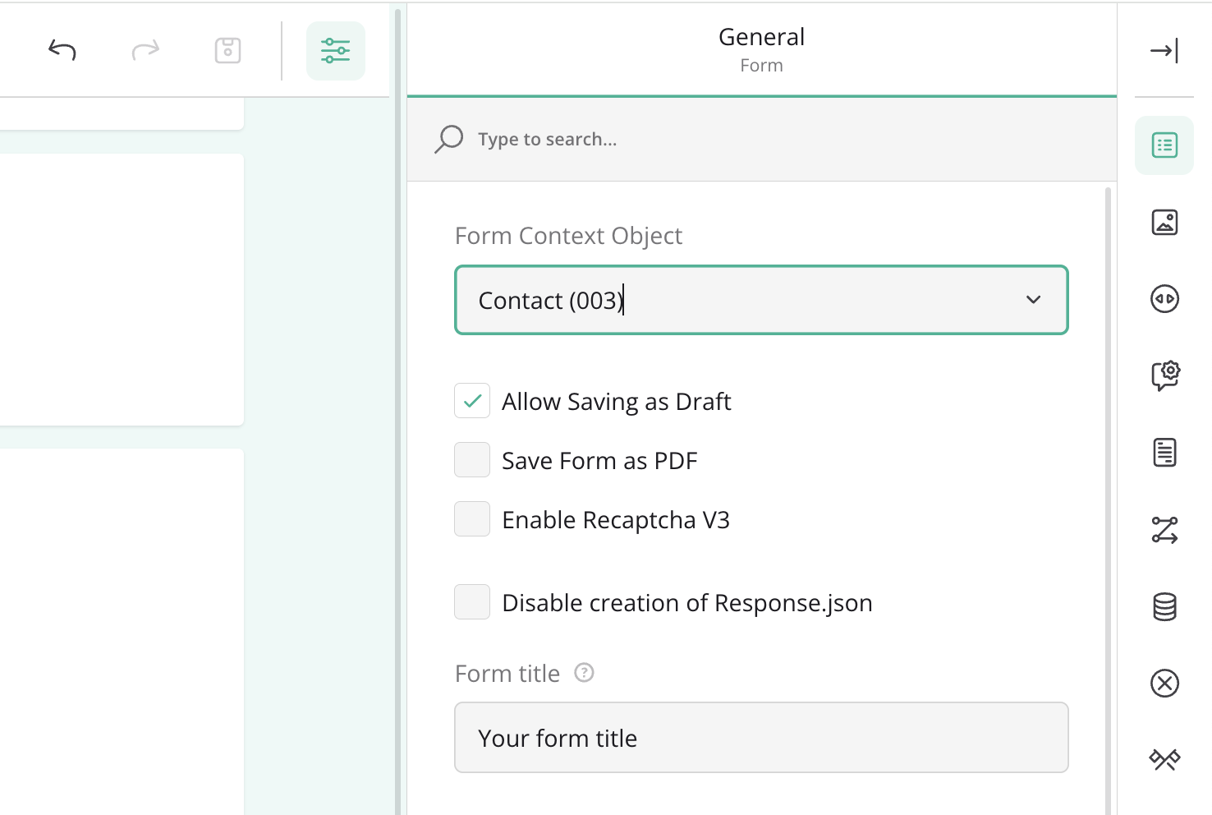
Task: Open the image settings sidebar icon
Action: [x=1164, y=223]
